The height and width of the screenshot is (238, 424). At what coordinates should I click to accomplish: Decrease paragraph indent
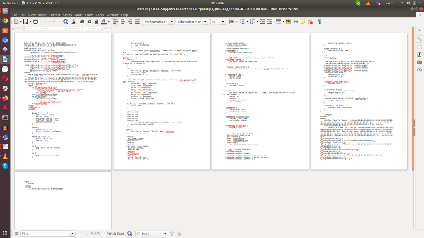tap(270, 22)
